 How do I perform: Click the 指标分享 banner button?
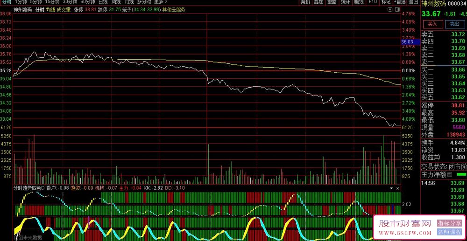[449, 222]
